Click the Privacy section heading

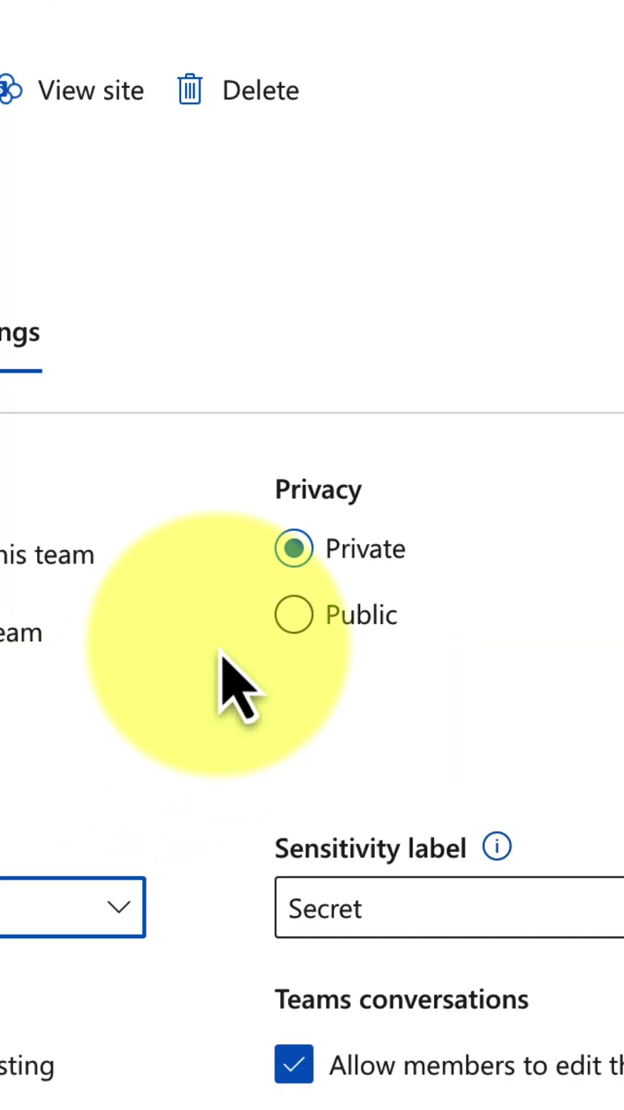pyautogui.click(x=318, y=490)
